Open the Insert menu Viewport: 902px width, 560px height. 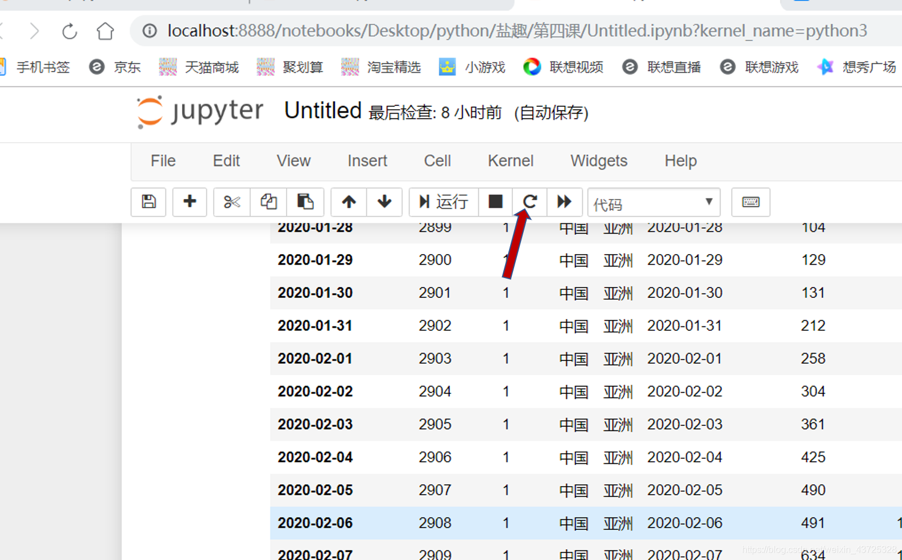coord(367,161)
